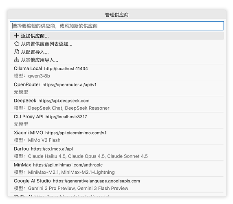Viewport: 233px width, 204px height.
Task: Click http://localhost:8317 URL text
Action: (x=66, y=117)
